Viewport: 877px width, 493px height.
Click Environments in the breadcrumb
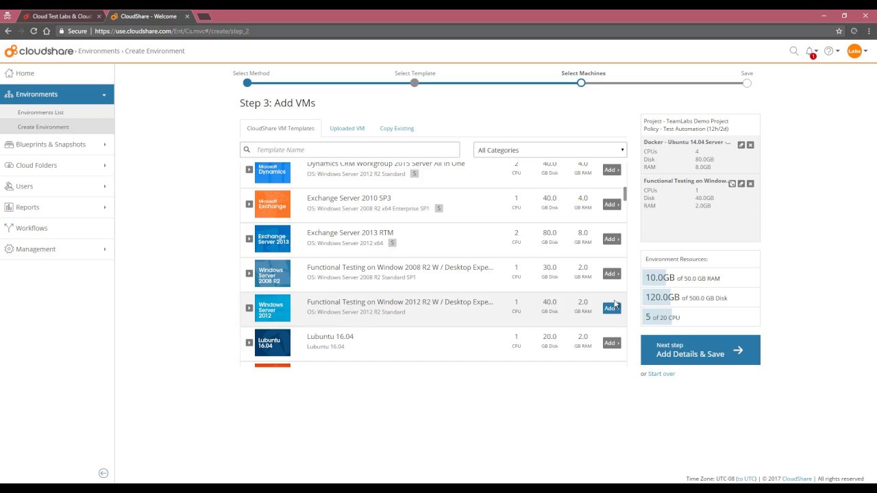[x=99, y=51]
